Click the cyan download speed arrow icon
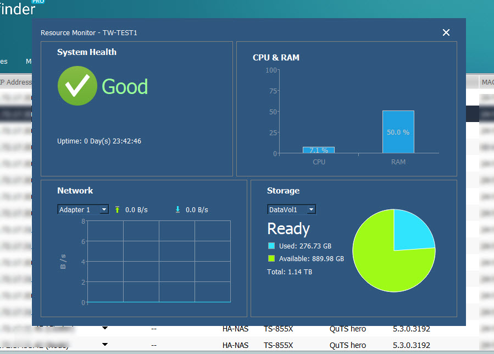 [x=177, y=209]
